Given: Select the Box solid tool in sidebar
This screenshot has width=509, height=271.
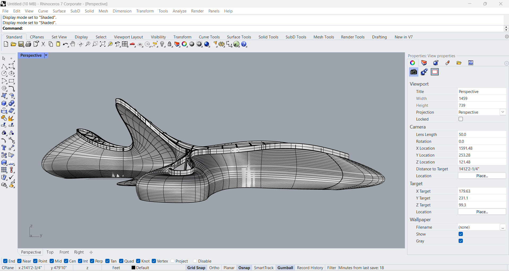Looking at the screenshot, I should (4, 103).
